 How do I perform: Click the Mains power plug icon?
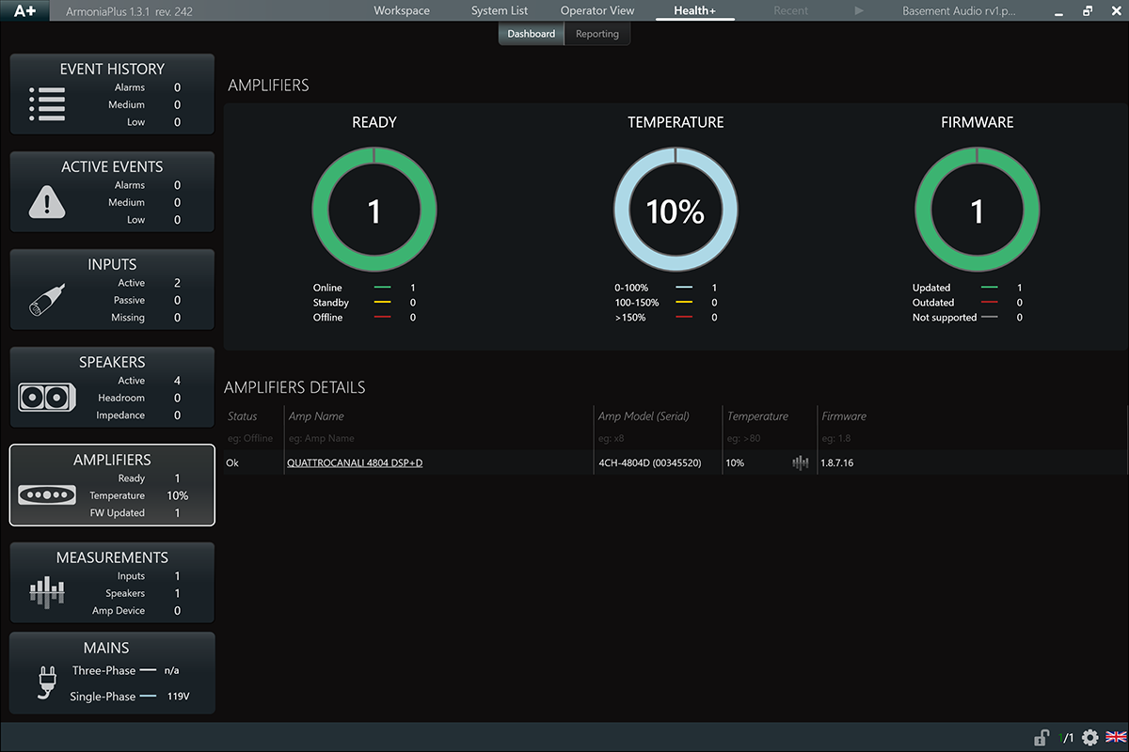(x=47, y=683)
